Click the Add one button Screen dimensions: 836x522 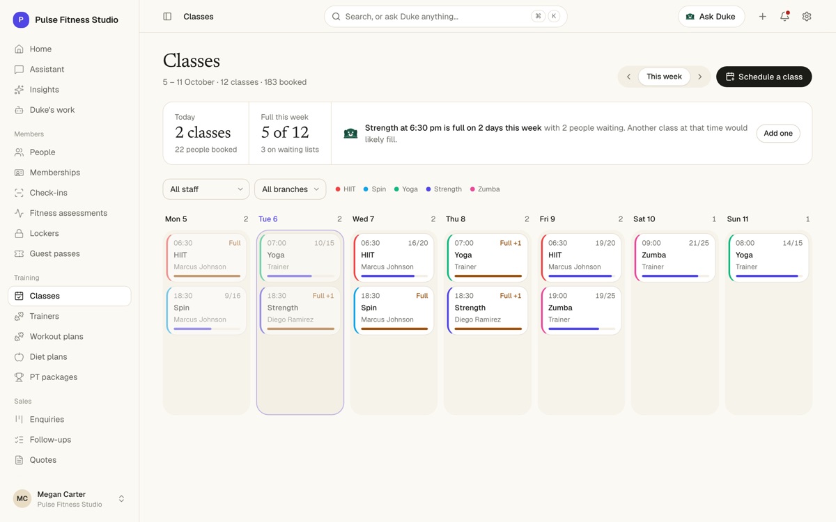(x=778, y=134)
